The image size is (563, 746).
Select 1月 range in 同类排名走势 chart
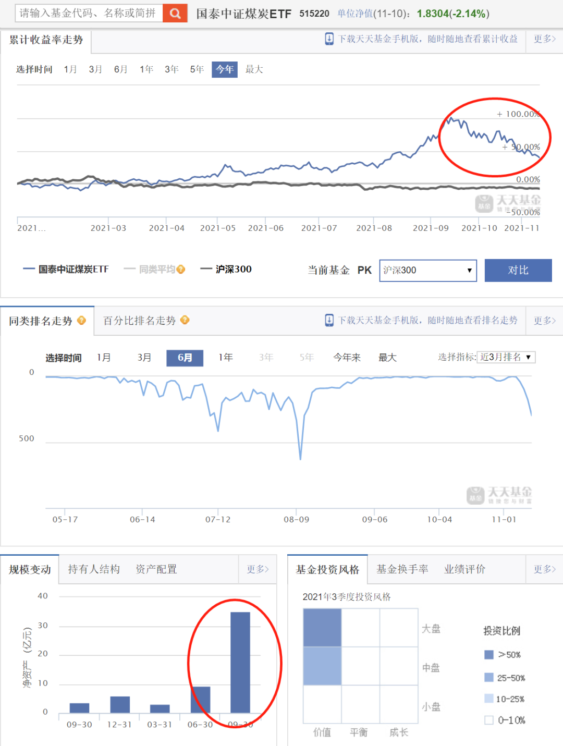coord(104,358)
